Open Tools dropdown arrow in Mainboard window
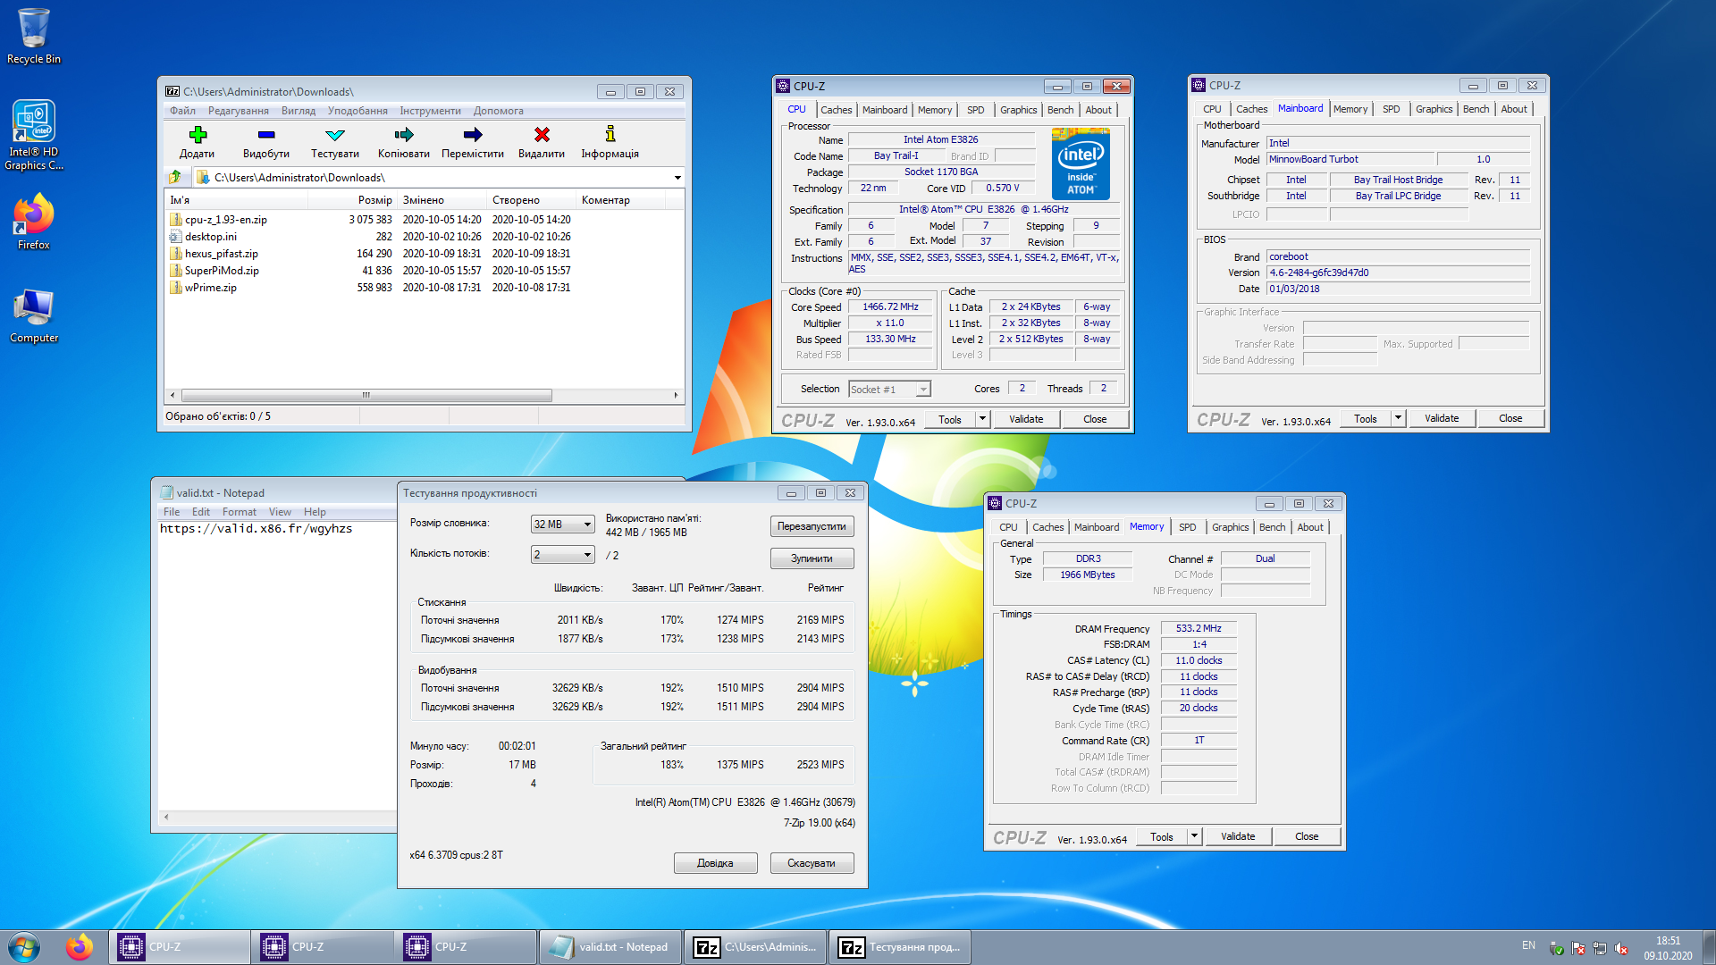This screenshot has height=965, width=1716. (x=1398, y=418)
